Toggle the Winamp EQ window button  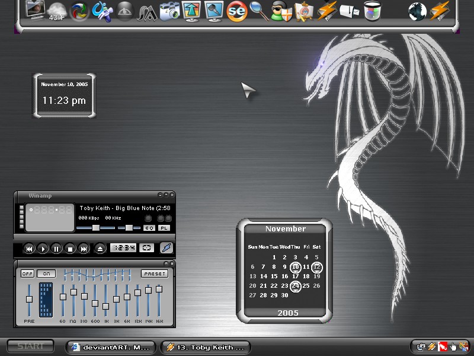tap(149, 228)
